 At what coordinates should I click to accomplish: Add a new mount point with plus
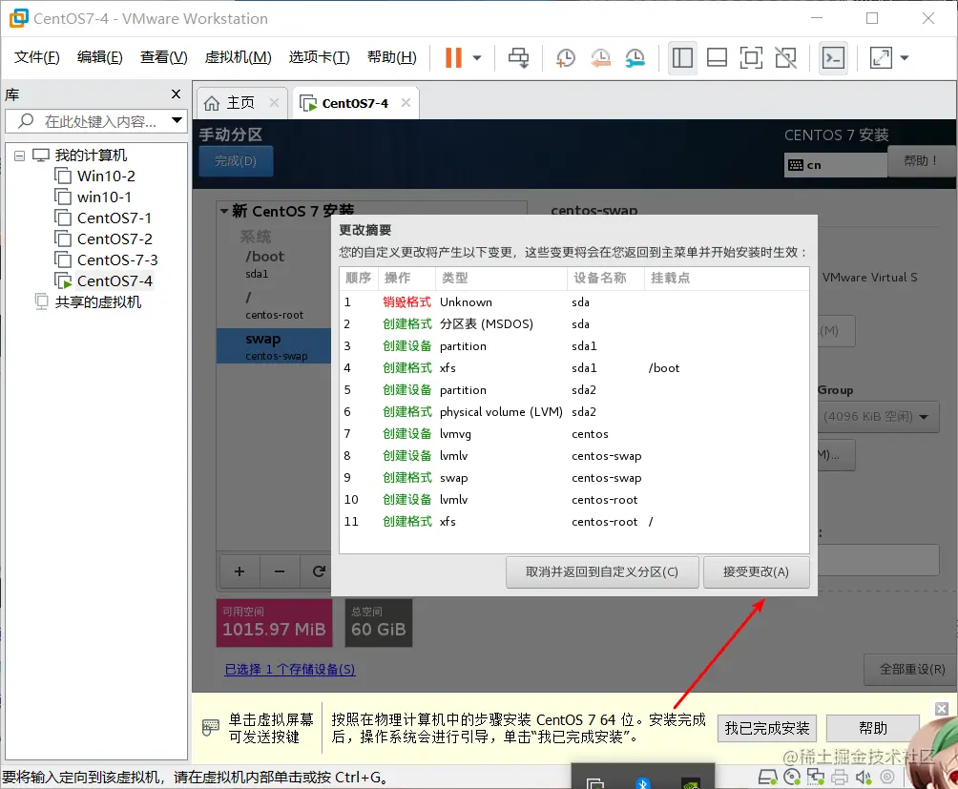click(x=239, y=571)
